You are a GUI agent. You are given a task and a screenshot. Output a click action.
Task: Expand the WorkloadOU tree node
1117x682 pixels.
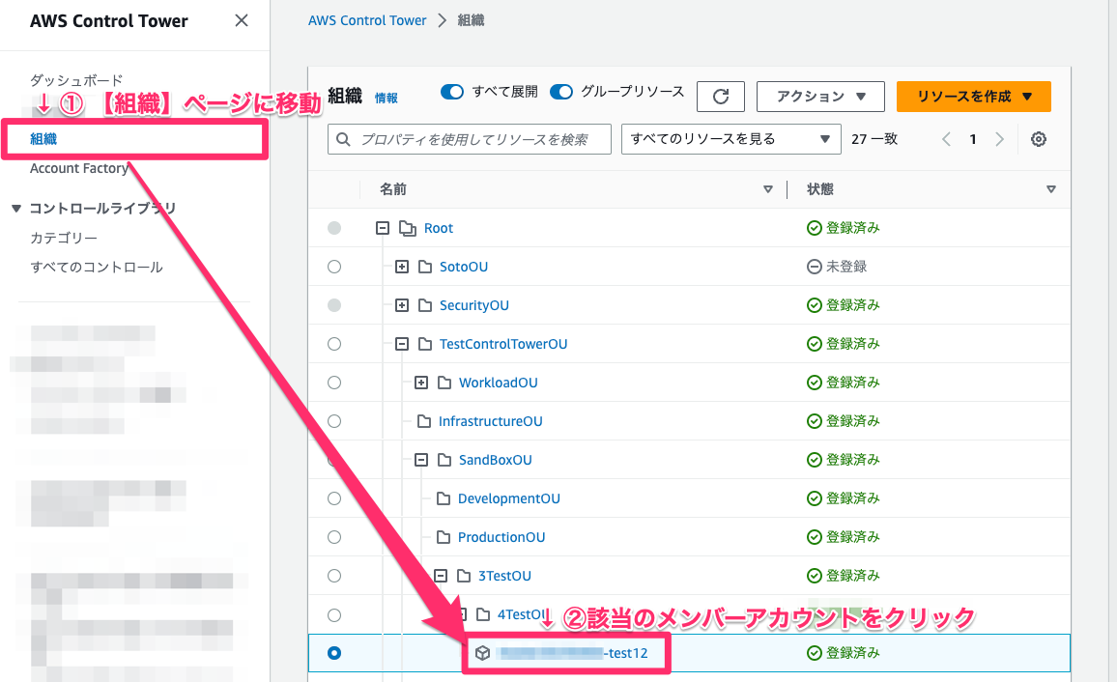click(421, 383)
